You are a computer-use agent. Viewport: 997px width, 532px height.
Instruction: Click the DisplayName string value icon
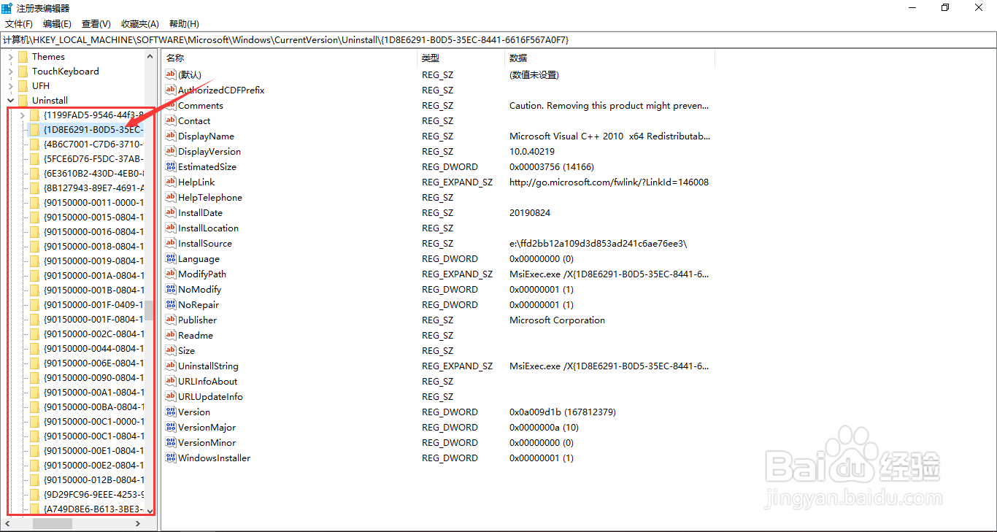coord(172,136)
